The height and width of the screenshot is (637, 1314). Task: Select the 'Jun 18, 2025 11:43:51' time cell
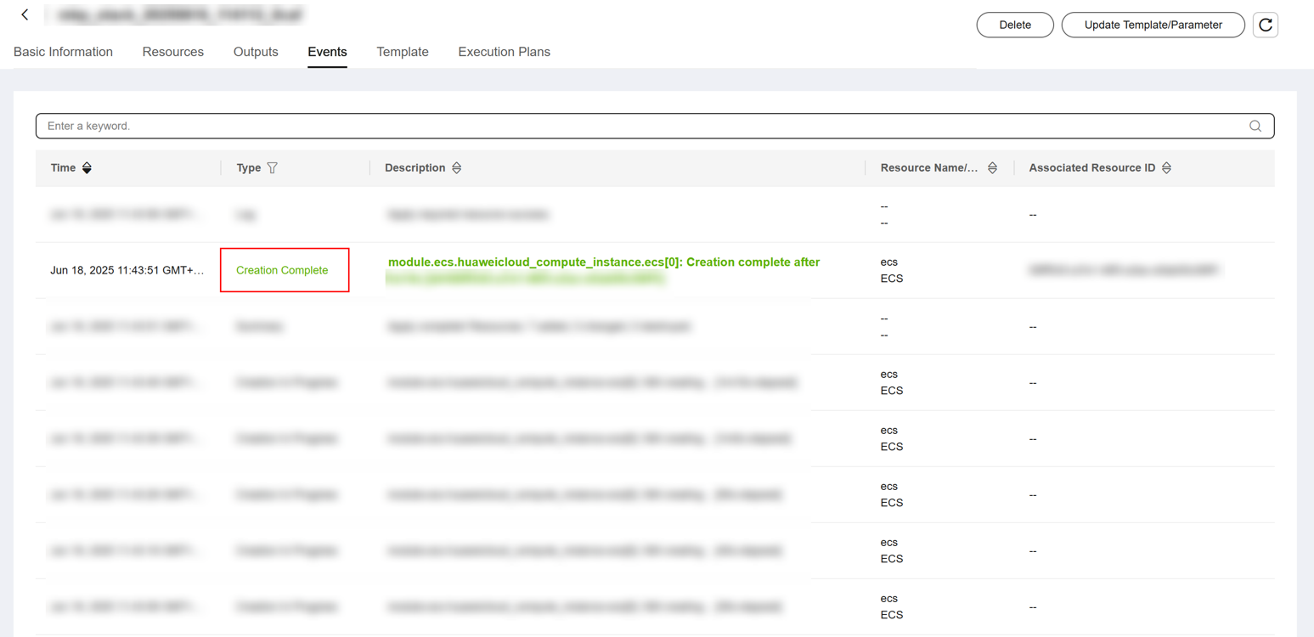click(x=127, y=270)
